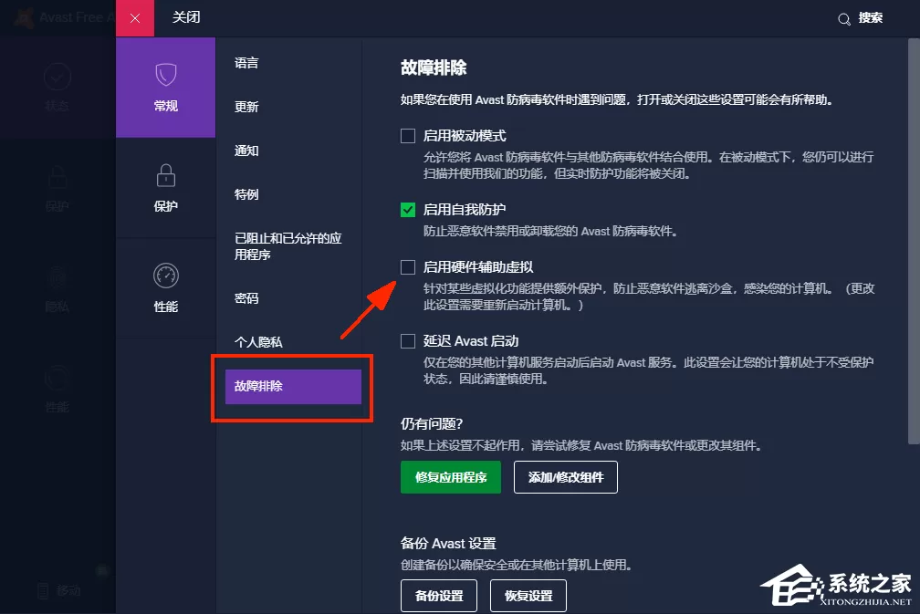This screenshot has width=920, height=614.
Task: Click the green 修复应用程序 button
Action: coord(451,477)
